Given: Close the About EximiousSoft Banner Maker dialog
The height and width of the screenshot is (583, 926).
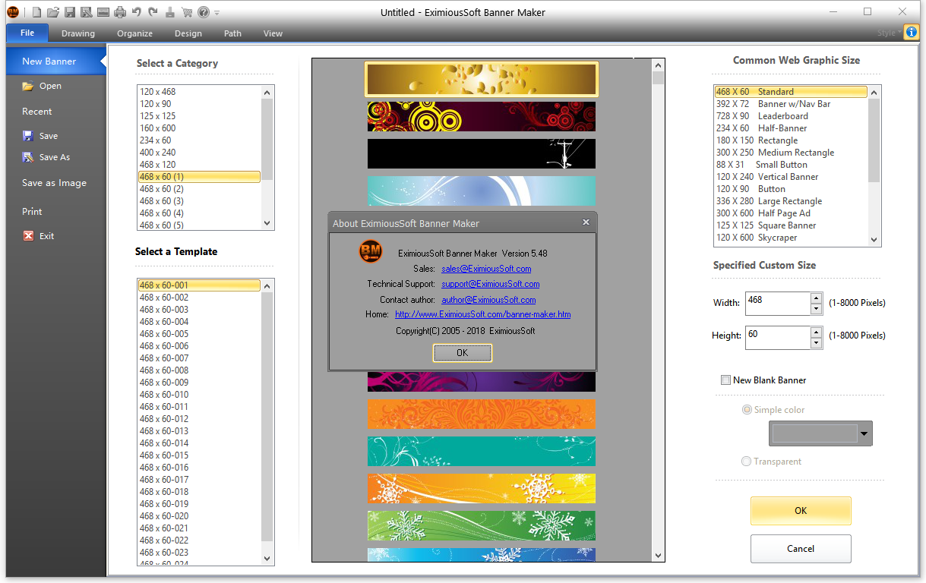Looking at the screenshot, I should click(586, 222).
